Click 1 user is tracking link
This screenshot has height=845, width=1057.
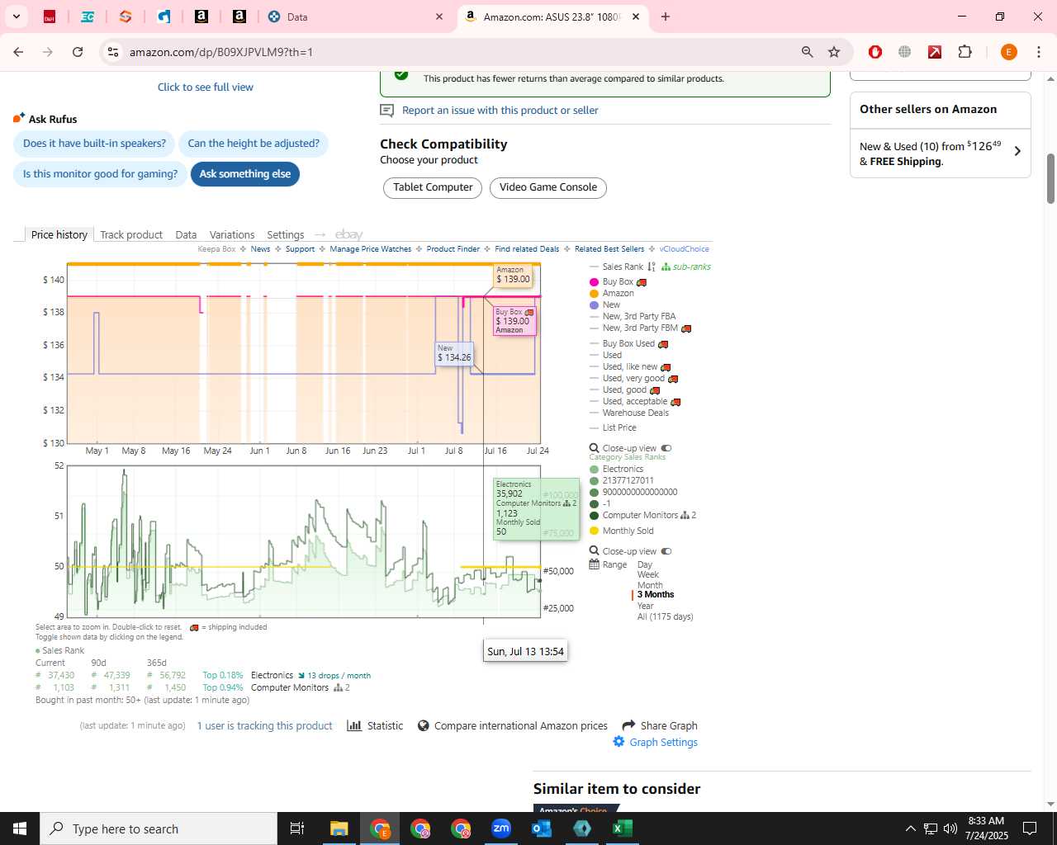pos(264,725)
